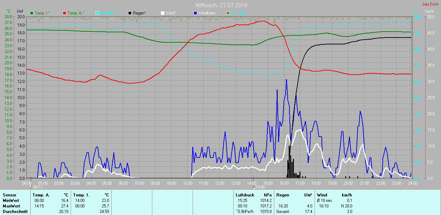Click the pressure value 1015.8
The image size is (441, 215).
(x=266, y=212)
